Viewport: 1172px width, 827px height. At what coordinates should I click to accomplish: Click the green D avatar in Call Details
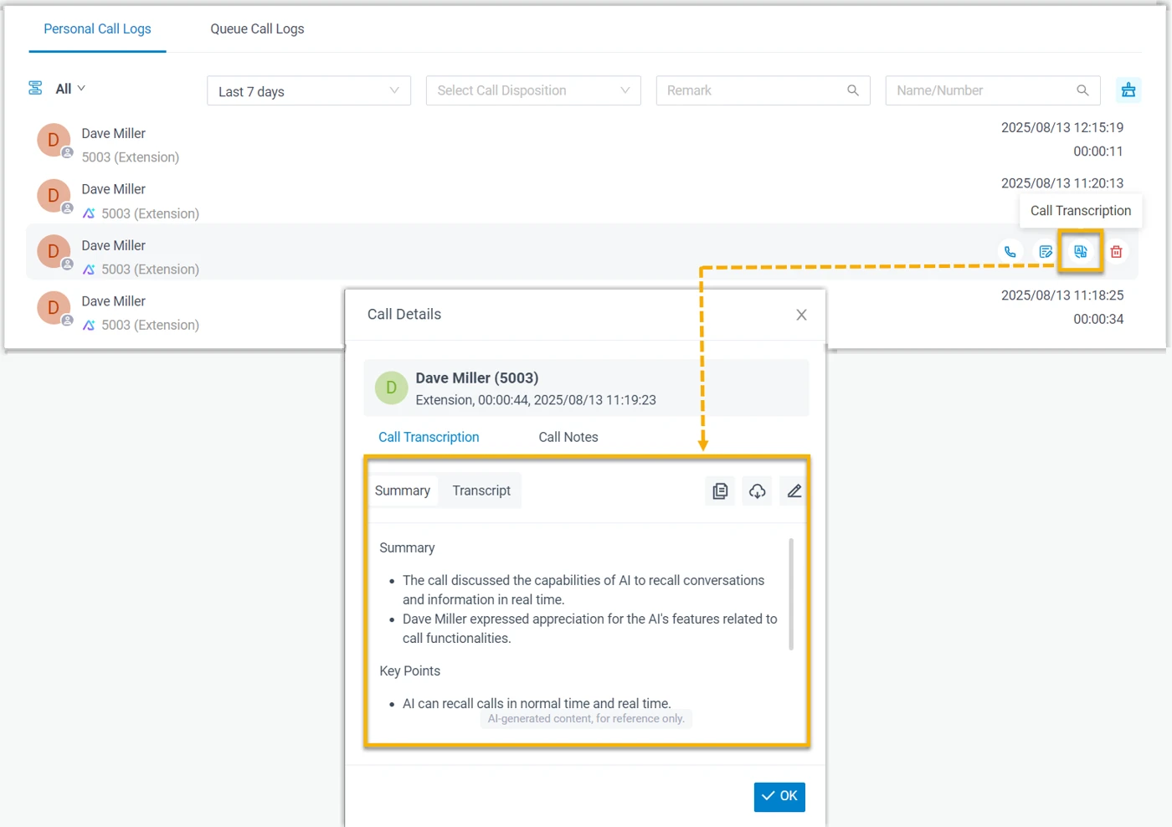391,388
